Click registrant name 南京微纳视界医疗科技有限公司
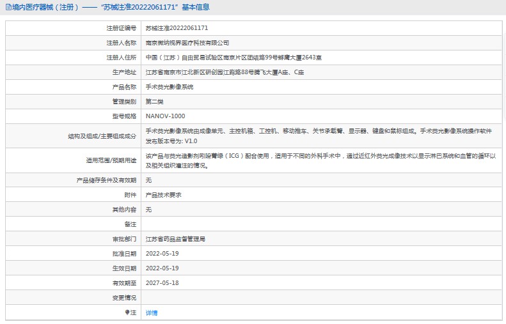This screenshot has width=506, height=324. tap(187, 43)
